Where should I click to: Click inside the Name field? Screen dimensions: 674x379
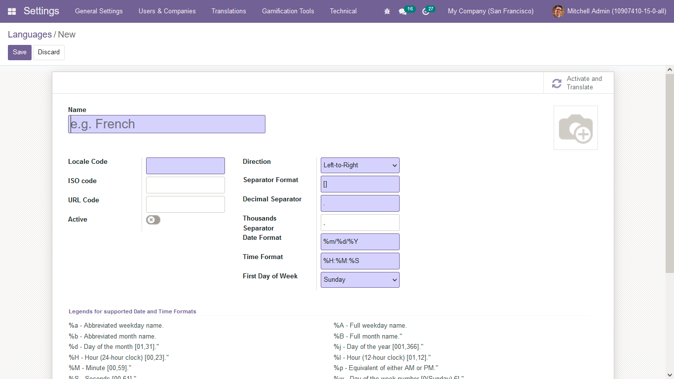click(166, 124)
